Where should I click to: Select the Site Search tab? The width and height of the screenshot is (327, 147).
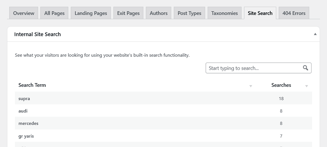[260, 13]
